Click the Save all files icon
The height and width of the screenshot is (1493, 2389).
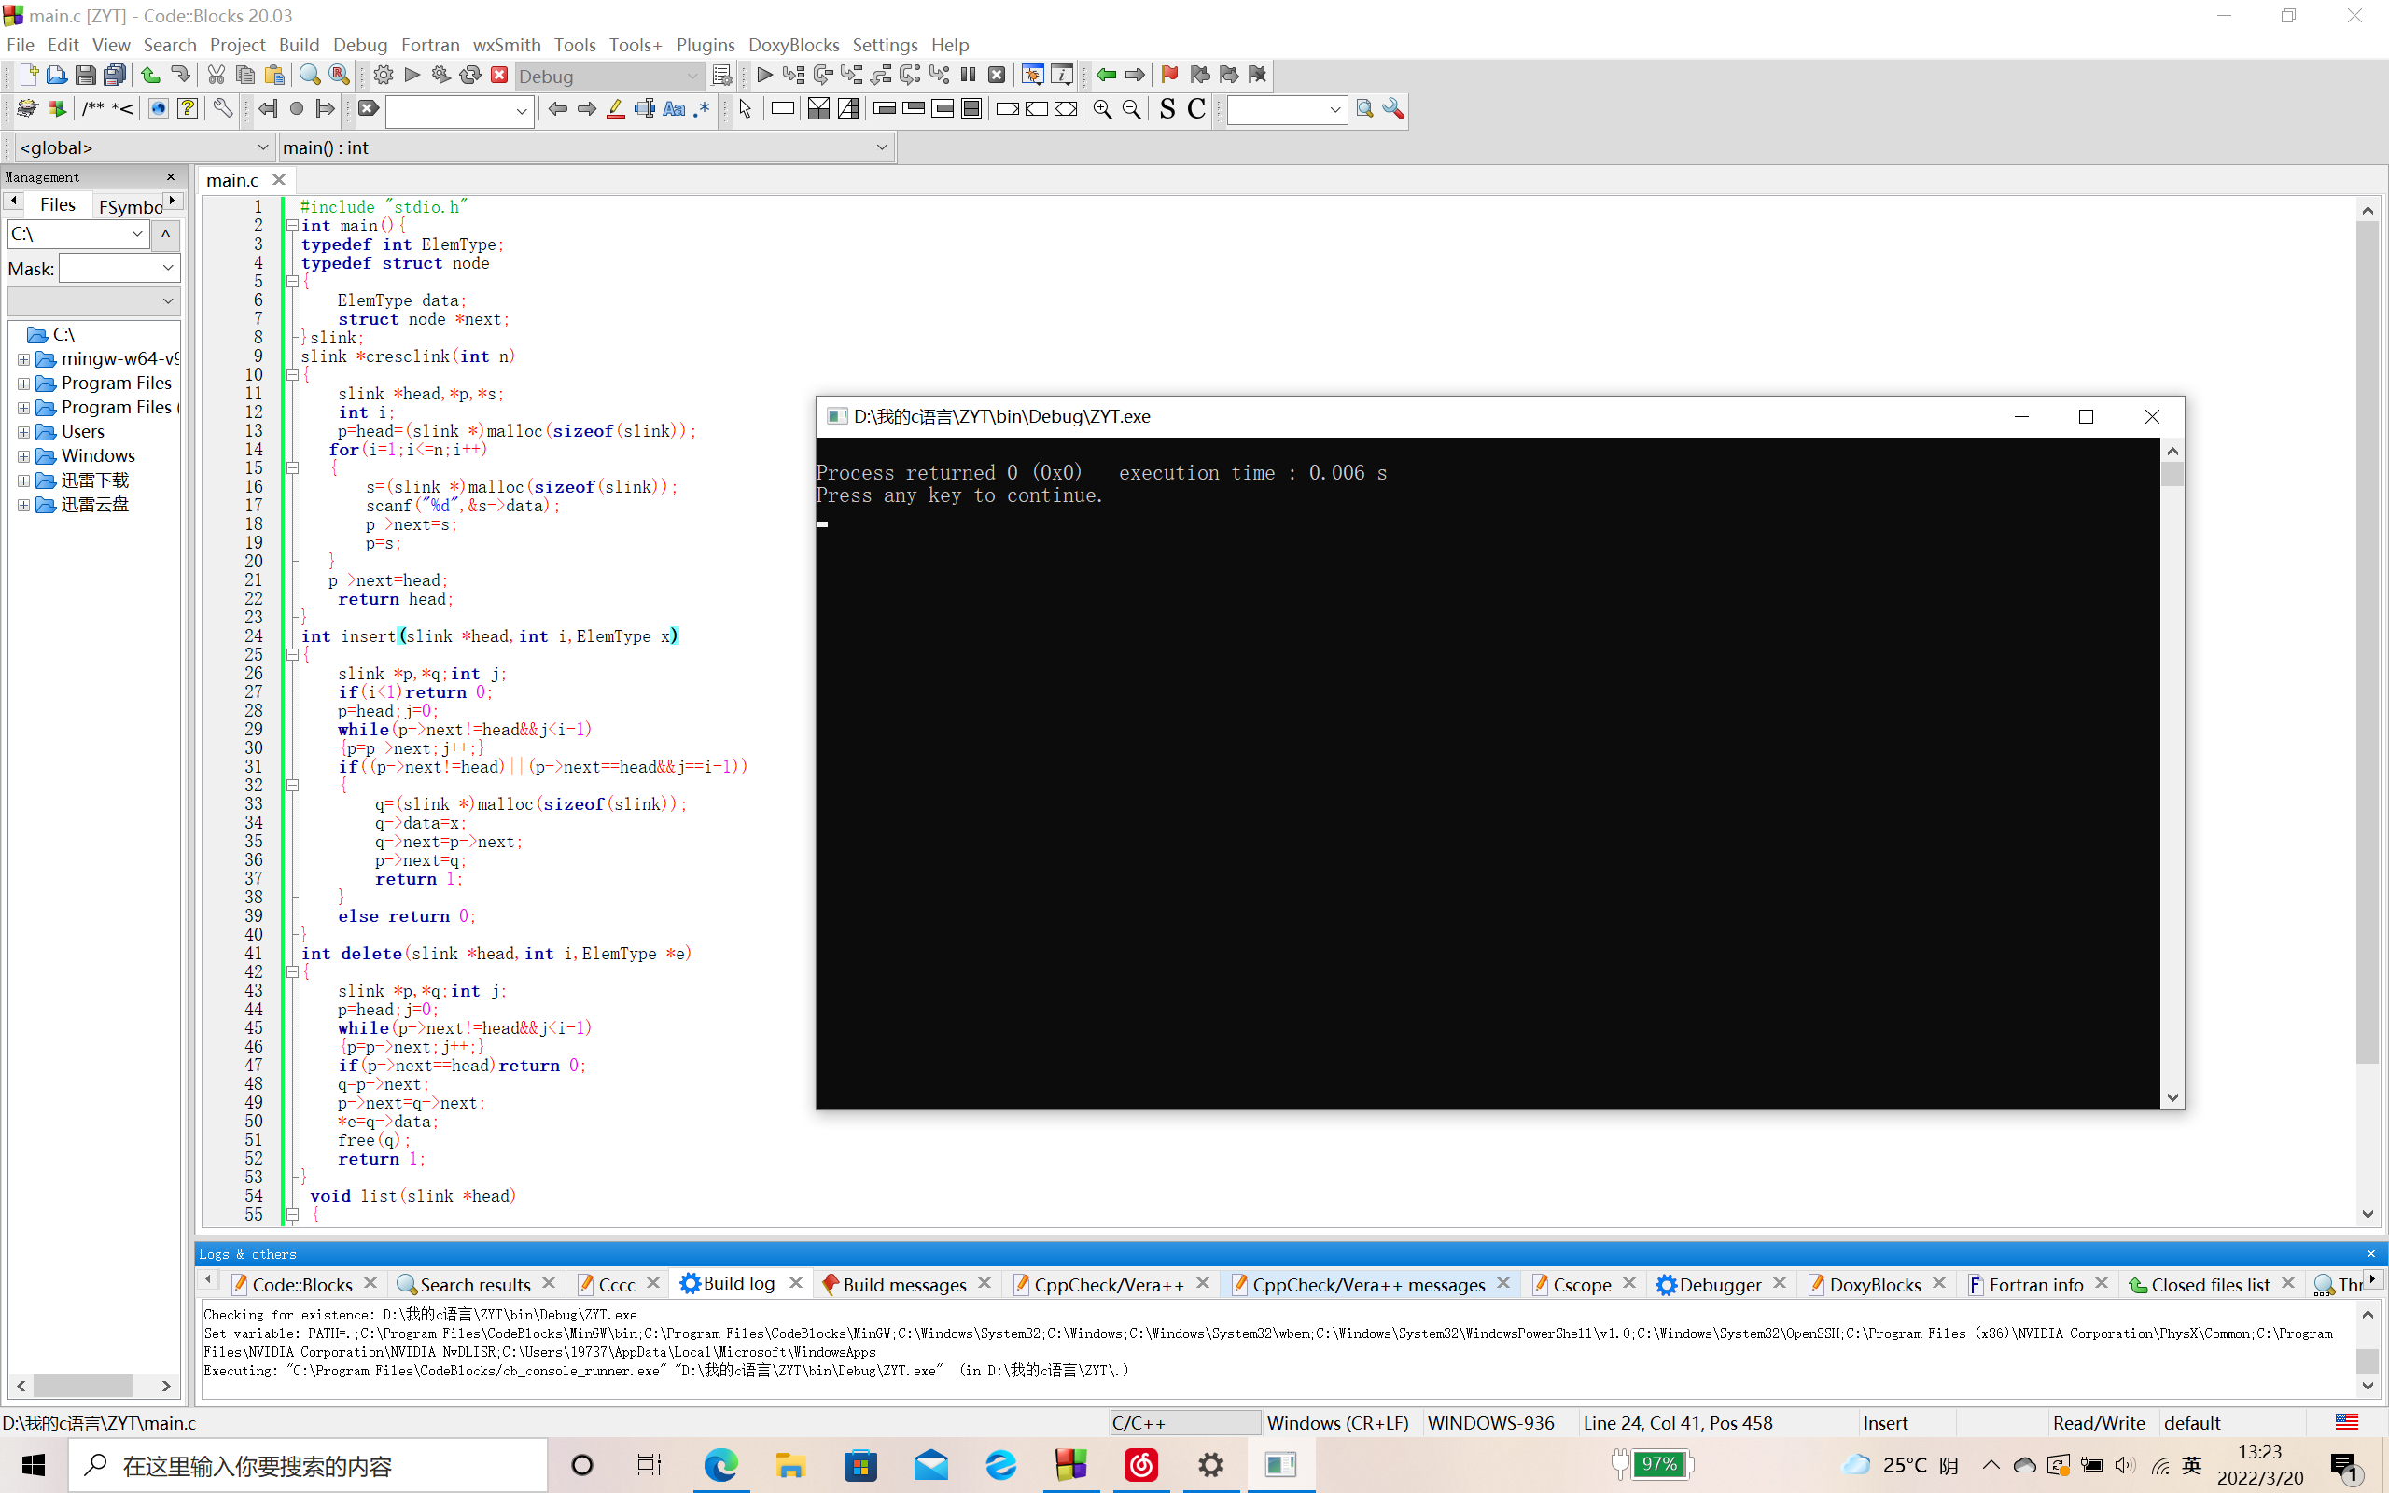click(x=115, y=75)
